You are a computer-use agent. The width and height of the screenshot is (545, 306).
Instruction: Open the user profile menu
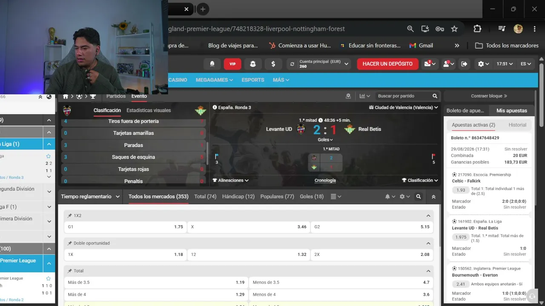448,64
